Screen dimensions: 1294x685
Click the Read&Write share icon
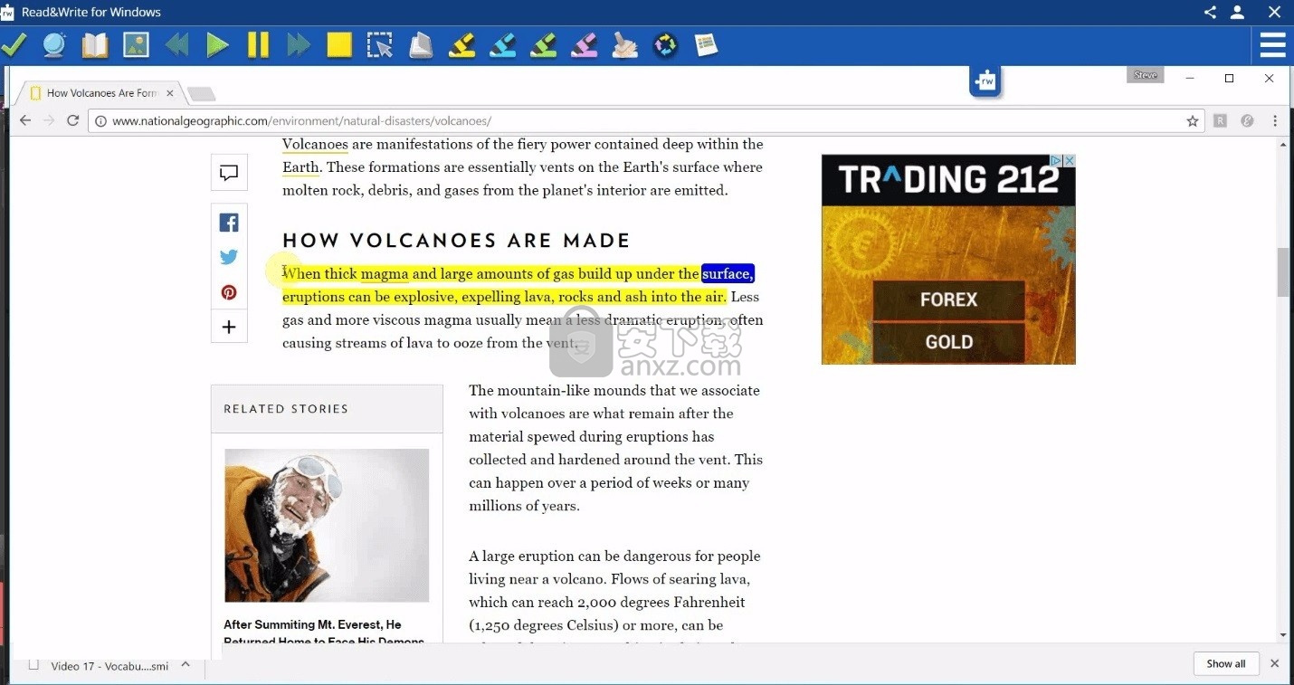pos(1210,12)
